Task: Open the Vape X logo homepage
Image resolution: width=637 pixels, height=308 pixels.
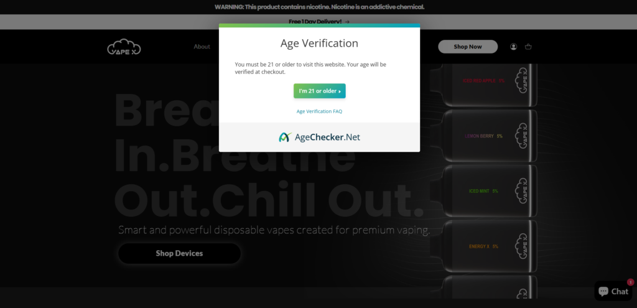Action: click(x=124, y=47)
